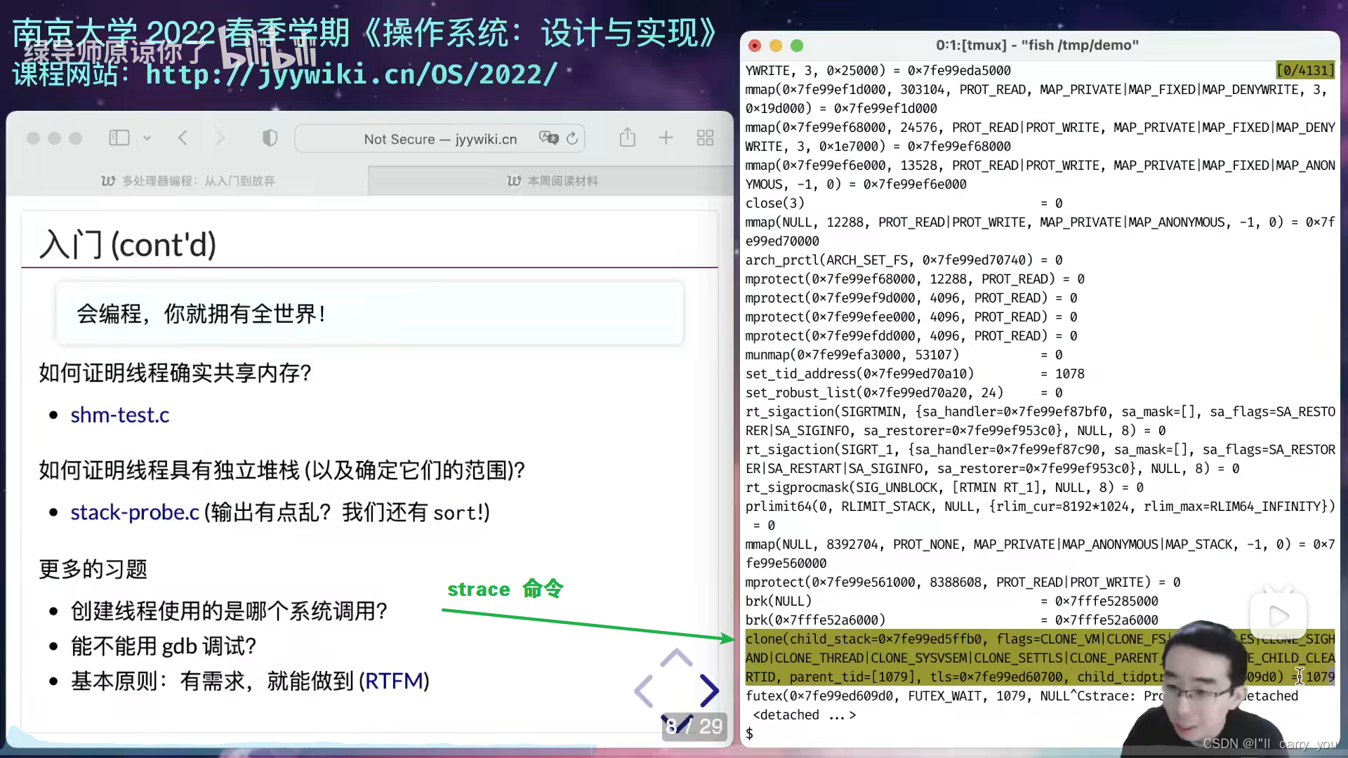Image resolution: width=1348 pixels, height=758 pixels.
Task: Click the 'set_robust_list' line in terminal
Action: tap(904, 392)
